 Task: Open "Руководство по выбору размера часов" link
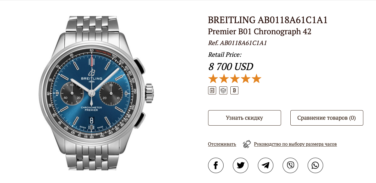(295, 144)
